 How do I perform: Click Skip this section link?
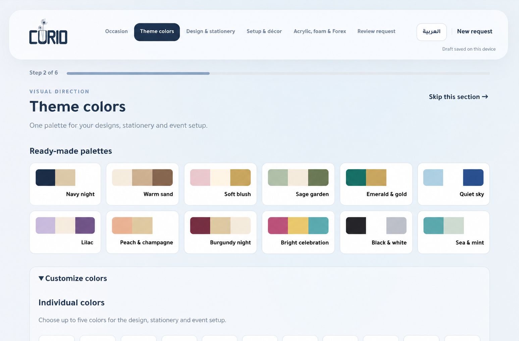458,97
